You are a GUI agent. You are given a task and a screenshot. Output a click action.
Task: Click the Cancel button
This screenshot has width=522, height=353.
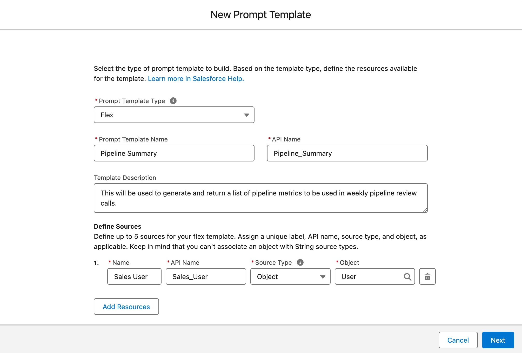[x=458, y=340]
